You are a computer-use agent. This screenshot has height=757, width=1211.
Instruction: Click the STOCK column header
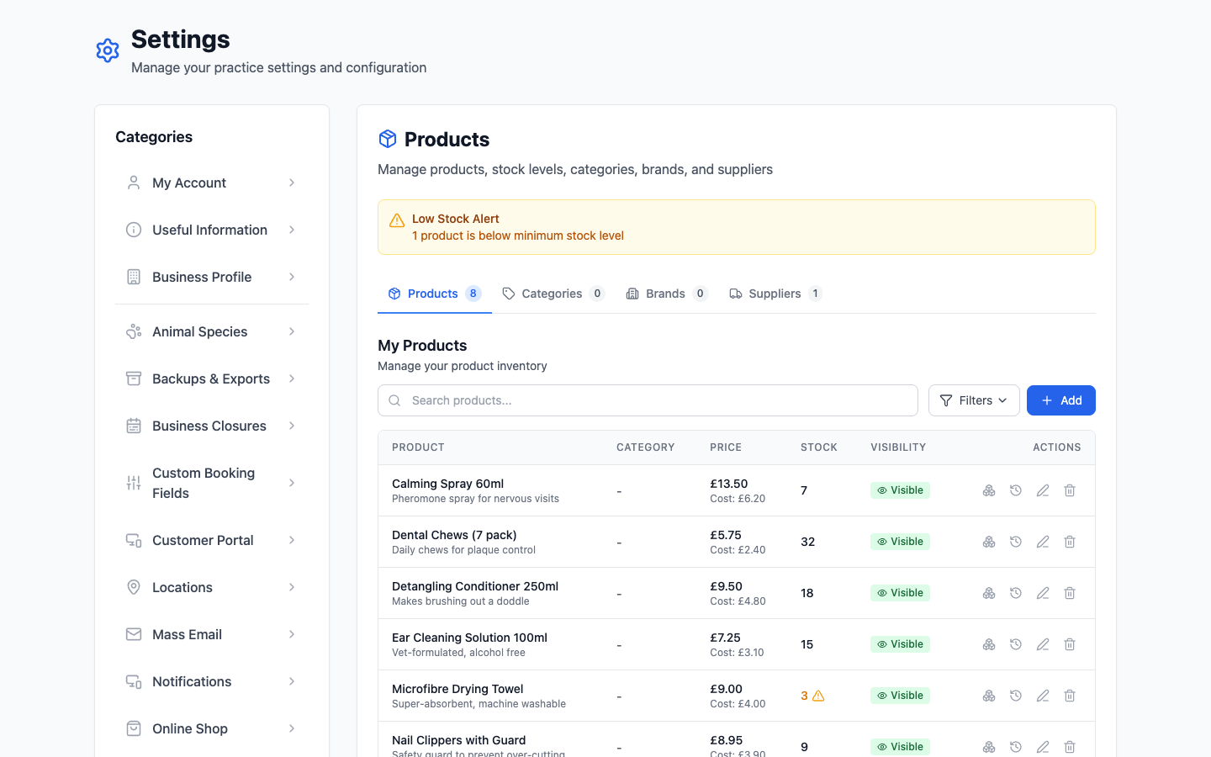click(819, 447)
